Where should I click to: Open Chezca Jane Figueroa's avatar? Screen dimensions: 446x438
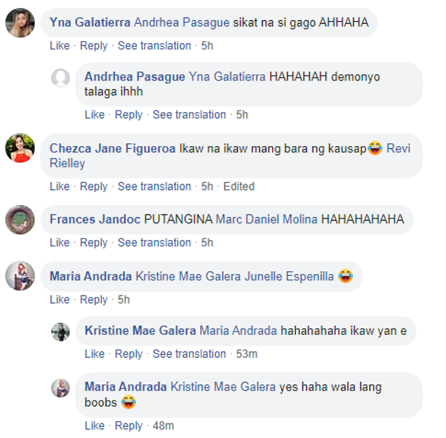[x=20, y=148]
